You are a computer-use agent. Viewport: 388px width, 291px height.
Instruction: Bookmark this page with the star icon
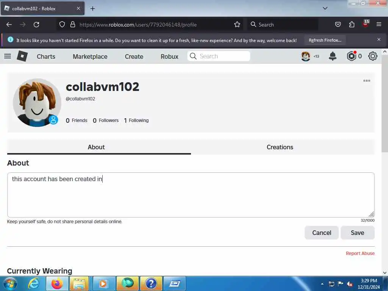point(237,25)
